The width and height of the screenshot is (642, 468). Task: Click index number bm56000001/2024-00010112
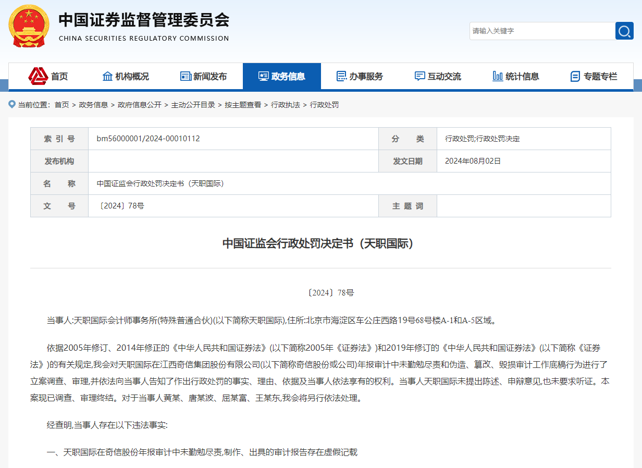coord(149,139)
